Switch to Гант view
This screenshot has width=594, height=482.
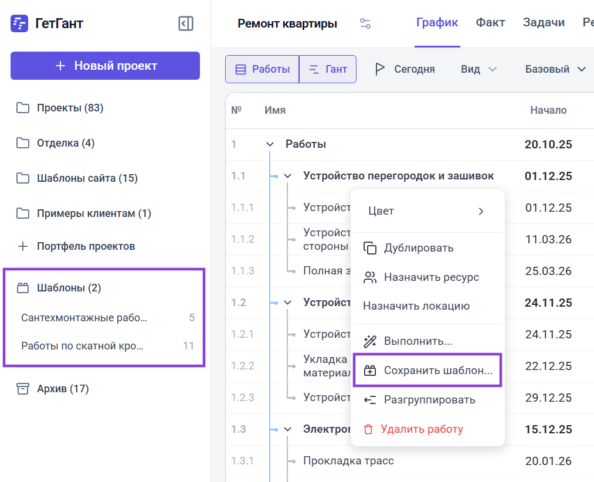(328, 69)
